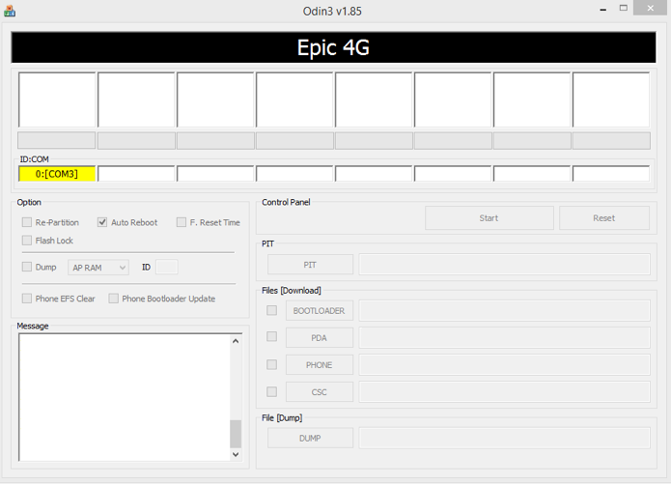The width and height of the screenshot is (671, 485).
Task: Click the DUMP file path field
Action: (x=505, y=438)
